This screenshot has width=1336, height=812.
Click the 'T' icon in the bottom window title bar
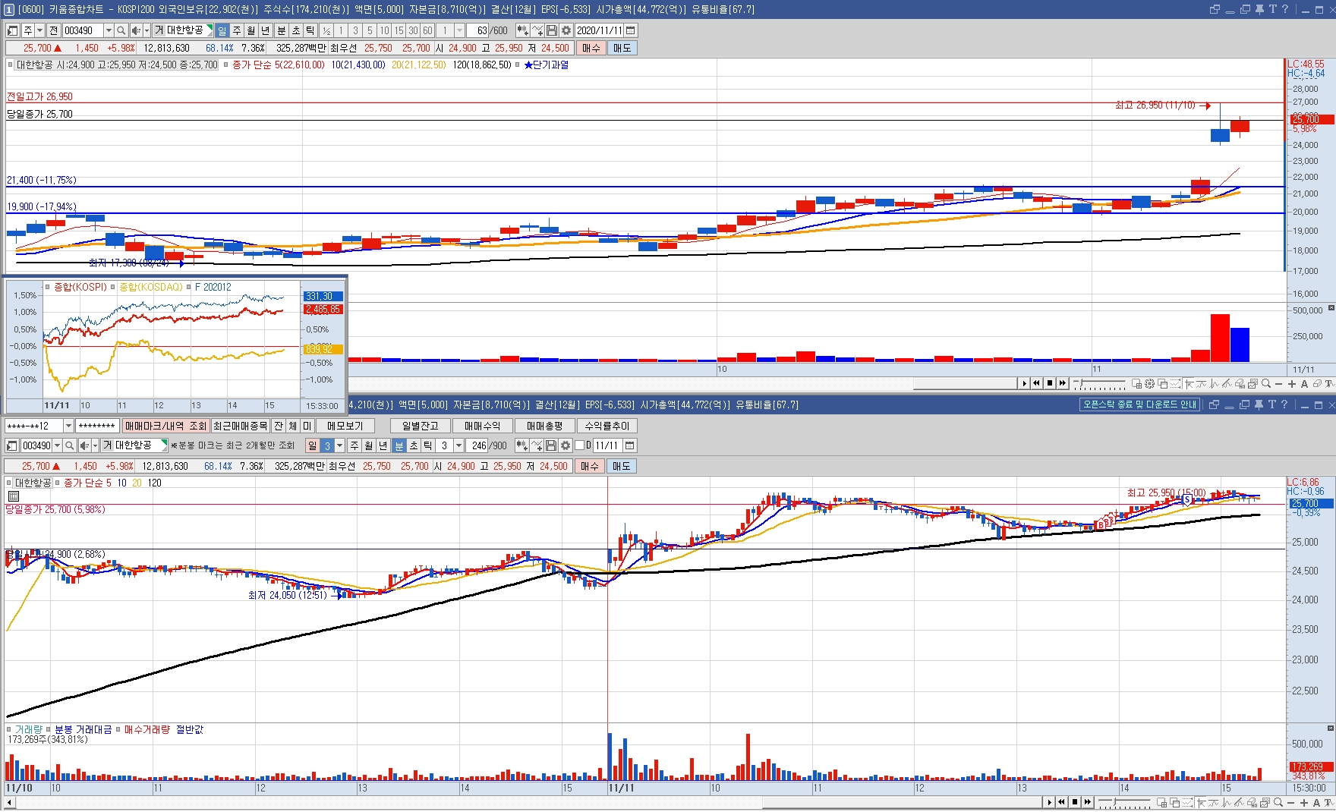click(x=1272, y=404)
